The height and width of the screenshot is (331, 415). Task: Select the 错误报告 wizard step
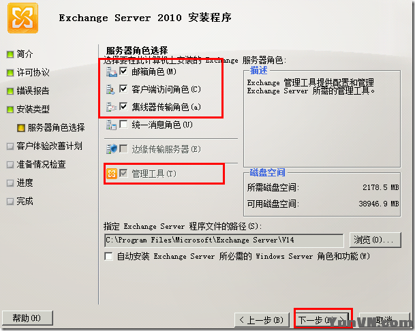click(x=33, y=91)
